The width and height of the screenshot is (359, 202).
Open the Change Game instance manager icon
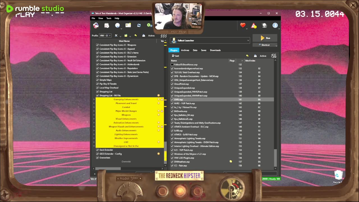coord(96,26)
